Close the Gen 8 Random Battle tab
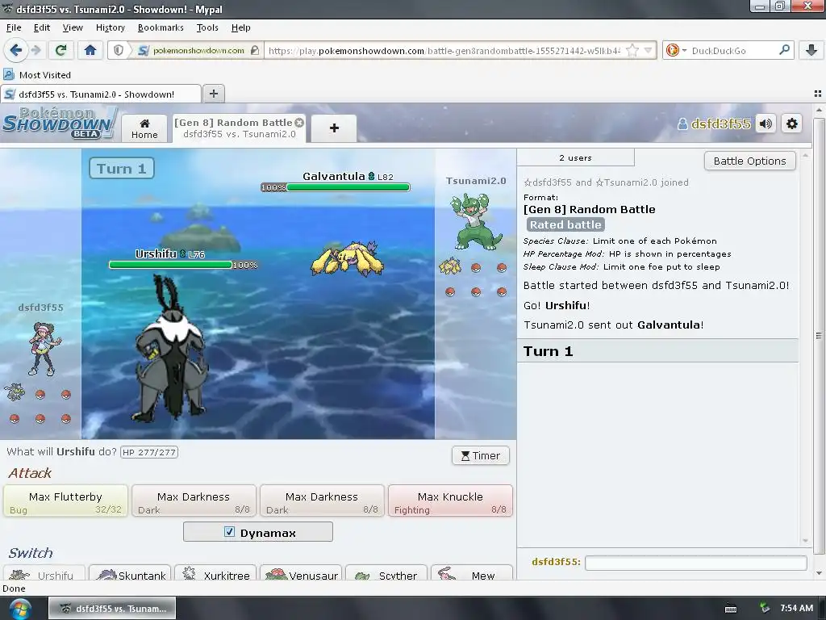This screenshot has width=826, height=620. click(299, 123)
